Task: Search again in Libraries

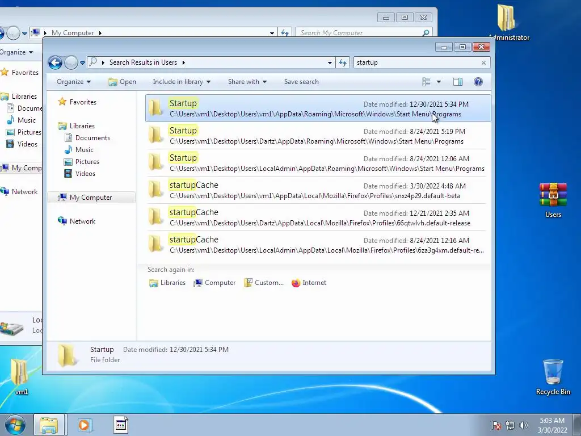Action: pos(167,283)
